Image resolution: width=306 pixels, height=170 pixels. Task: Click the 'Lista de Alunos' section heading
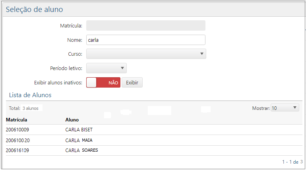tap(30, 95)
